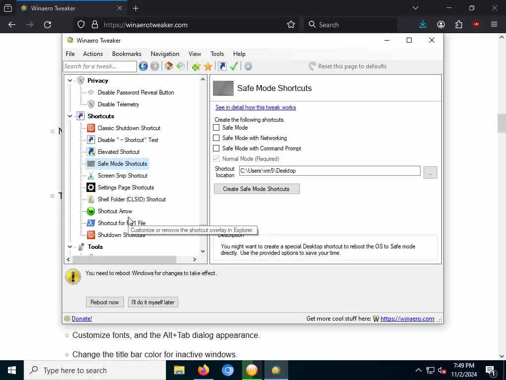506x380 pixels.
Task: Click the Donate! link
Action: tap(82, 319)
